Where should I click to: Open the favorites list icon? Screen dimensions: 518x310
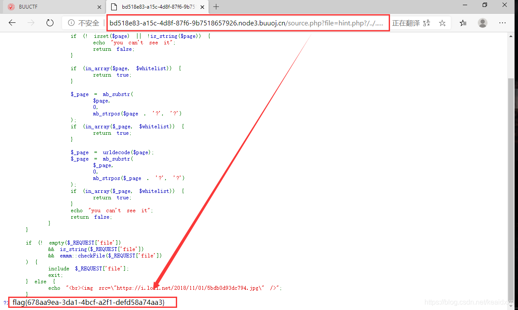pos(463,23)
